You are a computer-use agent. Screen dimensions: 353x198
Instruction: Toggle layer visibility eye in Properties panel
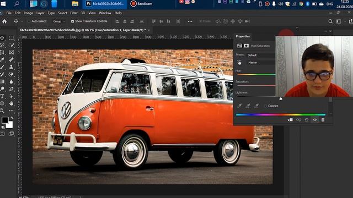tap(315, 120)
